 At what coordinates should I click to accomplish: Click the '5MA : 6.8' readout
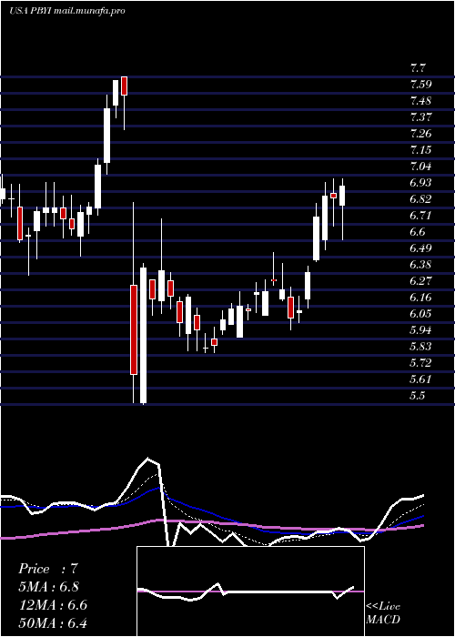pyautogui.click(x=49, y=587)
